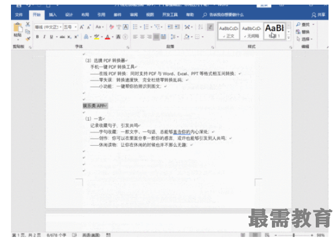Clear all formatting eraser icon
The image size is (336, 241).
pyautogui.click(x=111, y=27)
